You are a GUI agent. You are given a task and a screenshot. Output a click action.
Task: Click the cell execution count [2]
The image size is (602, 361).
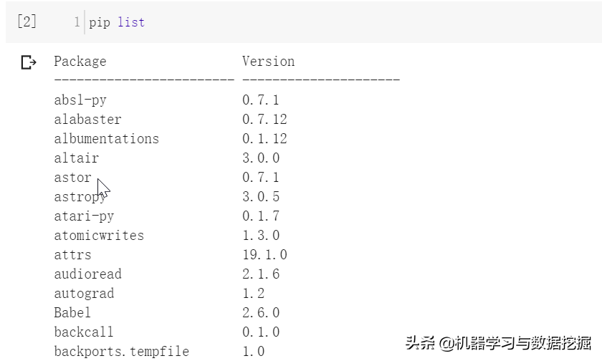(x=27, y=21)
